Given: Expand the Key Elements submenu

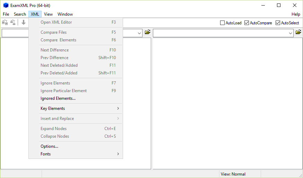Looking at the screenshot, I should 76,108.
